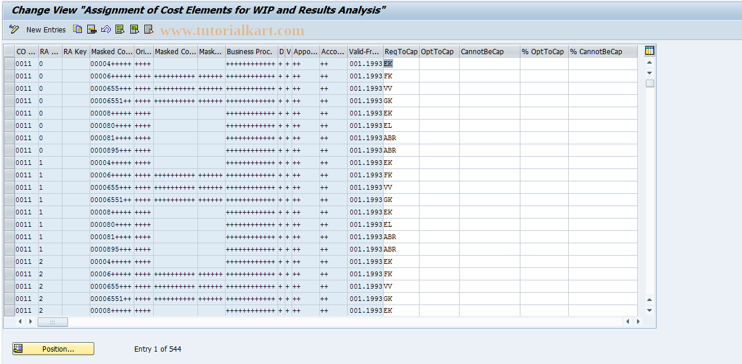This screenshot has height=364, width=742.
Task: Copy the selected entry using Copy As icon
Action: [x=77, y=29]
